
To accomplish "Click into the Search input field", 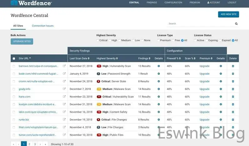I will (200, 24).
